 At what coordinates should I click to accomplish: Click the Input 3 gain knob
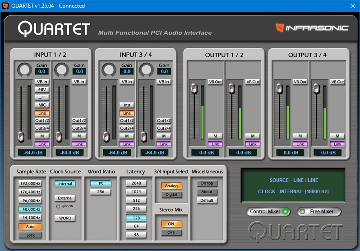tap(109, 70)
